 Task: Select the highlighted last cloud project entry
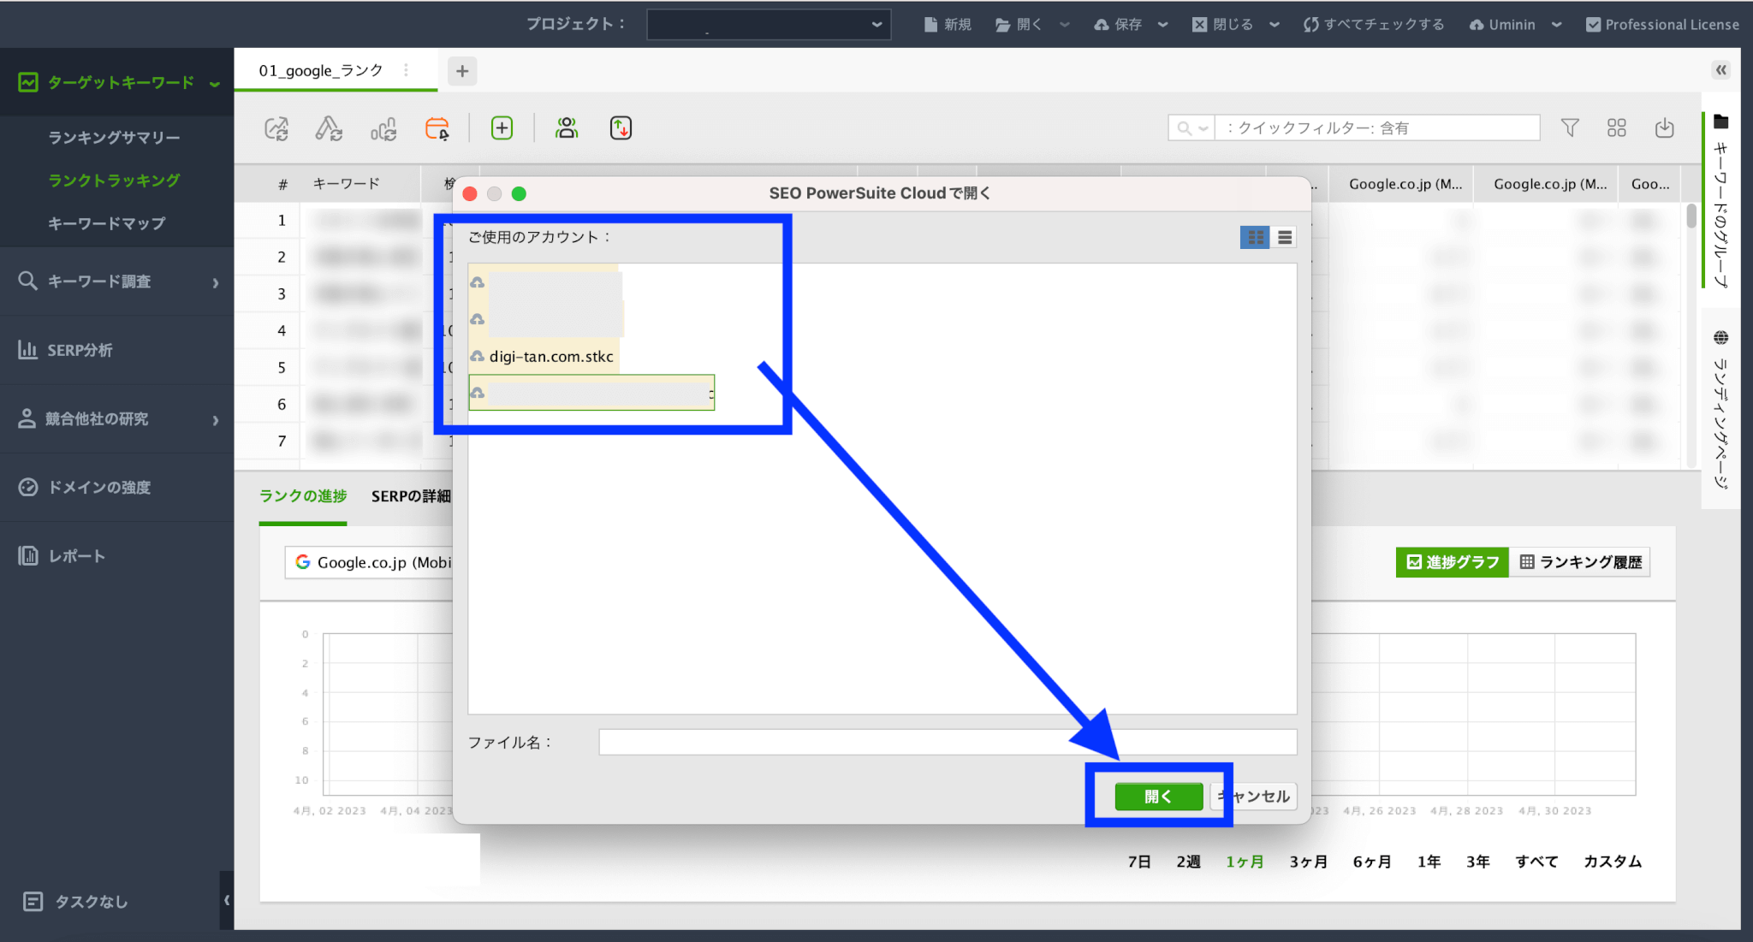point(591,393)
